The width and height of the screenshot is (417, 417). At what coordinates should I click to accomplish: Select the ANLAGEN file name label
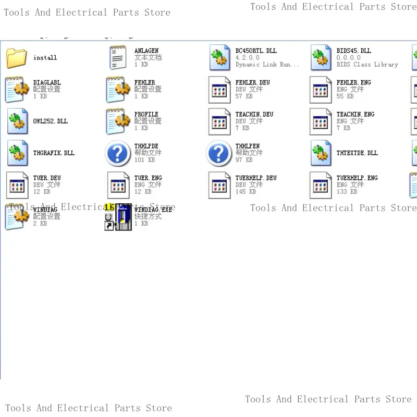tap(146, 51)
